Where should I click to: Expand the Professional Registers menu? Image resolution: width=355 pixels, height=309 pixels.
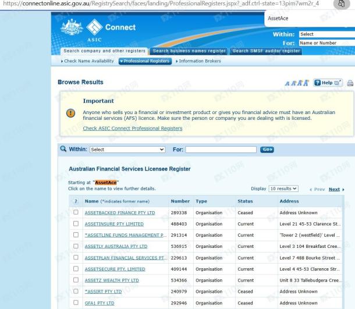[145, 61]
